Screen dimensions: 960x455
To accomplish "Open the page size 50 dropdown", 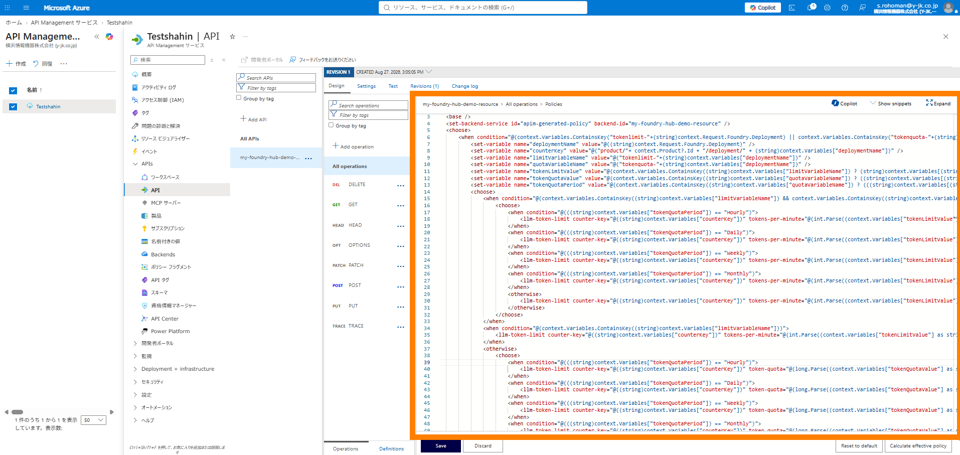I will (94, 420).
